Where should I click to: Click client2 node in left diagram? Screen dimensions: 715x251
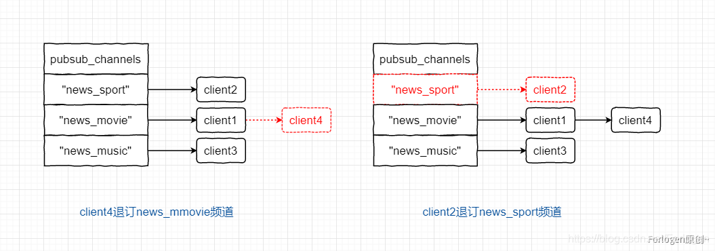pyautogui.click(x=221, y=90)
